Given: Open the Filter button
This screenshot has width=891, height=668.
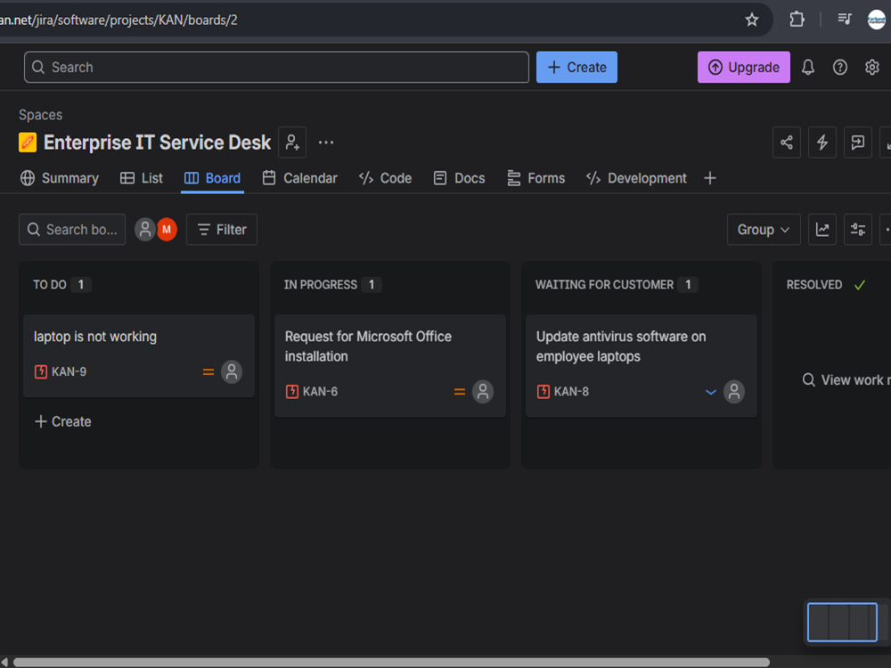Looking at the screenshot, I should point(222,230).
